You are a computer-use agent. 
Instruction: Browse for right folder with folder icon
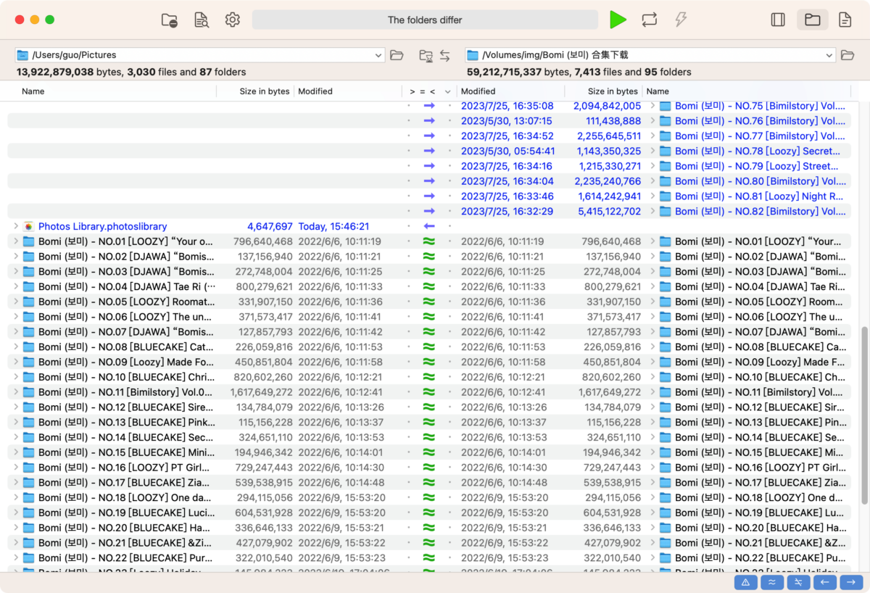coord(848,55)
